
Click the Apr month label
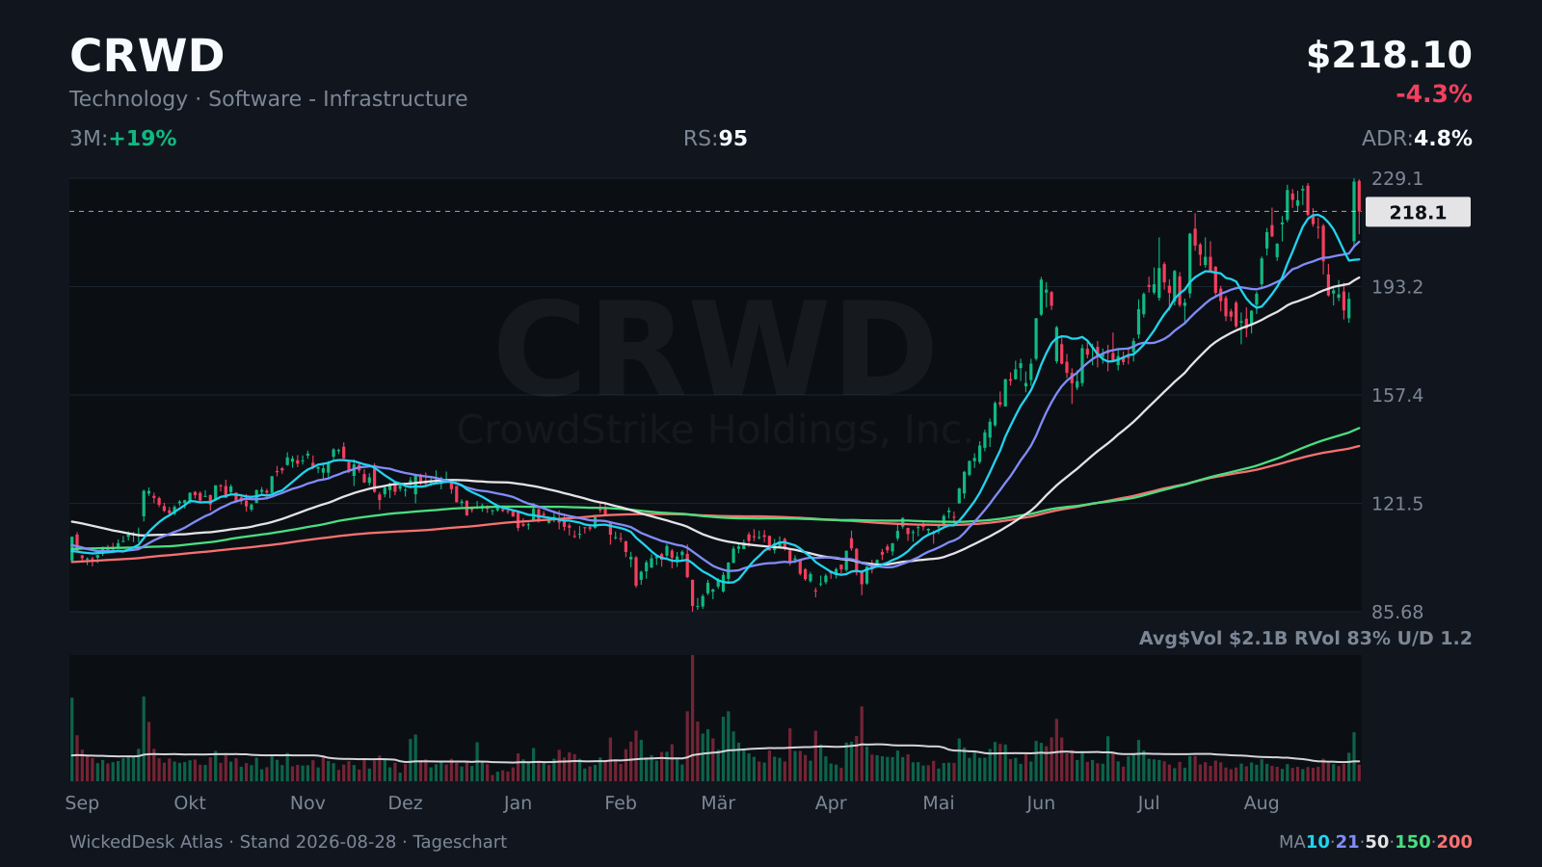coord(831,803)
